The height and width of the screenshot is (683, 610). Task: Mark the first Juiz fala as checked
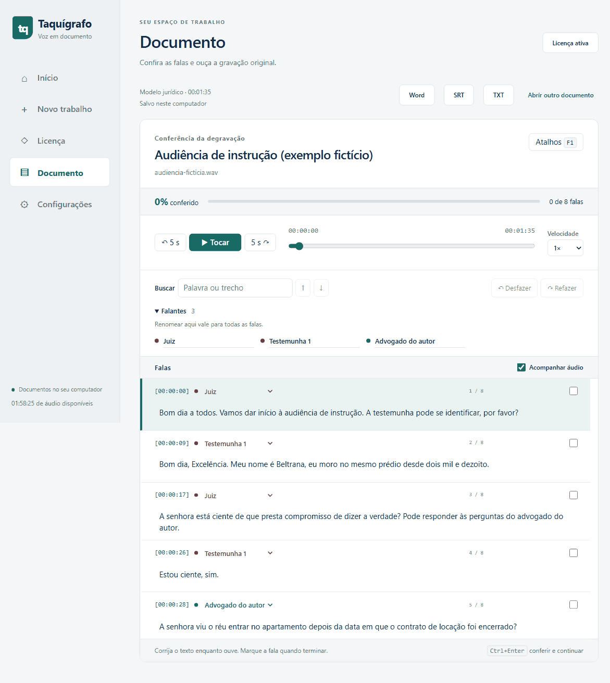(x=574, y=391)
